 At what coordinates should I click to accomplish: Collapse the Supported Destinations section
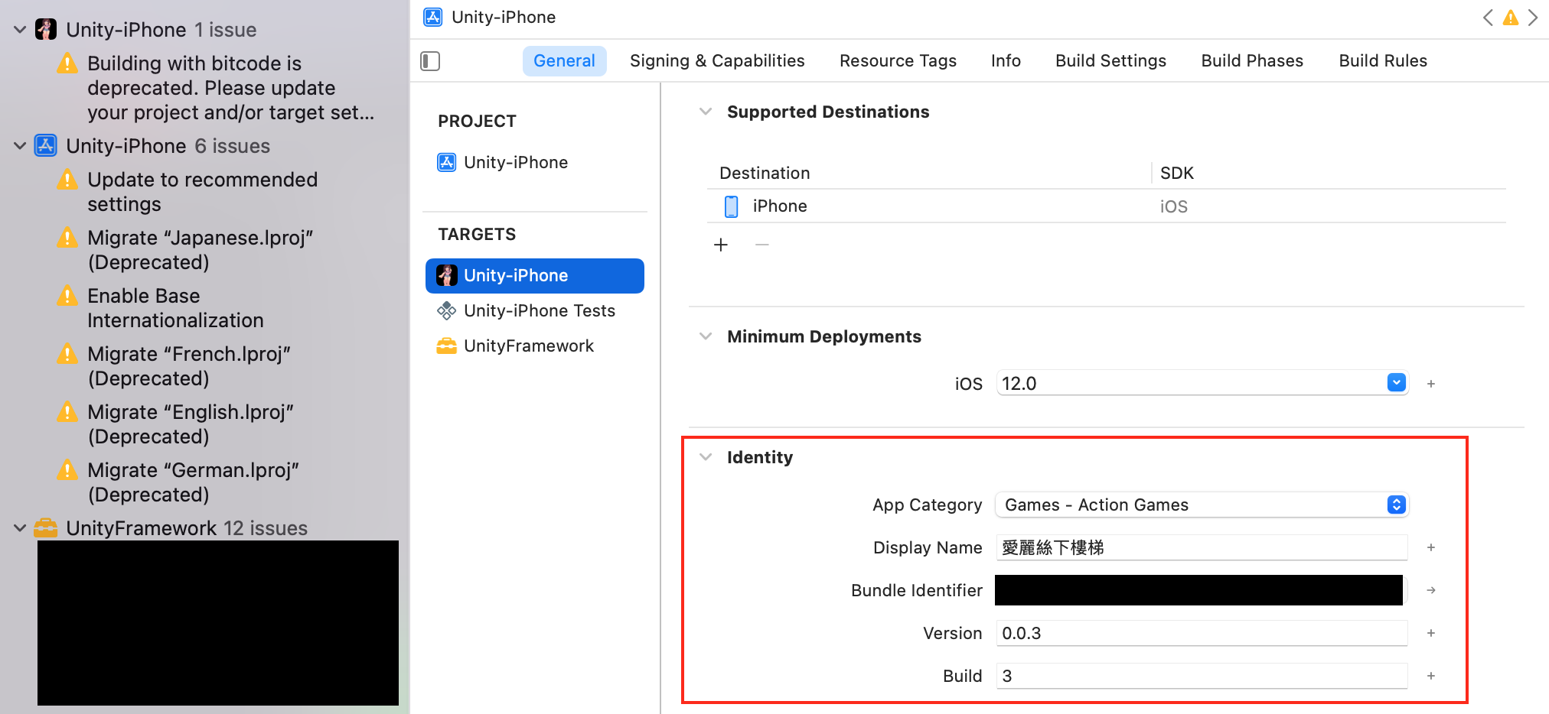tap(706, 112)
